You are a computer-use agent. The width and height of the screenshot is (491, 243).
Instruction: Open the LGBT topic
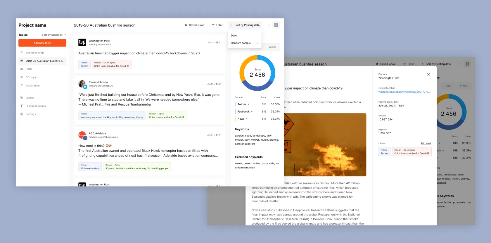[29, 69]
